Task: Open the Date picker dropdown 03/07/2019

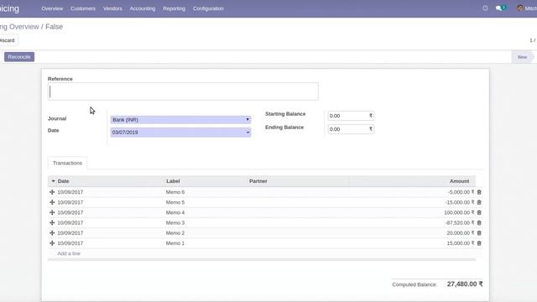Action: coord(180,133)
